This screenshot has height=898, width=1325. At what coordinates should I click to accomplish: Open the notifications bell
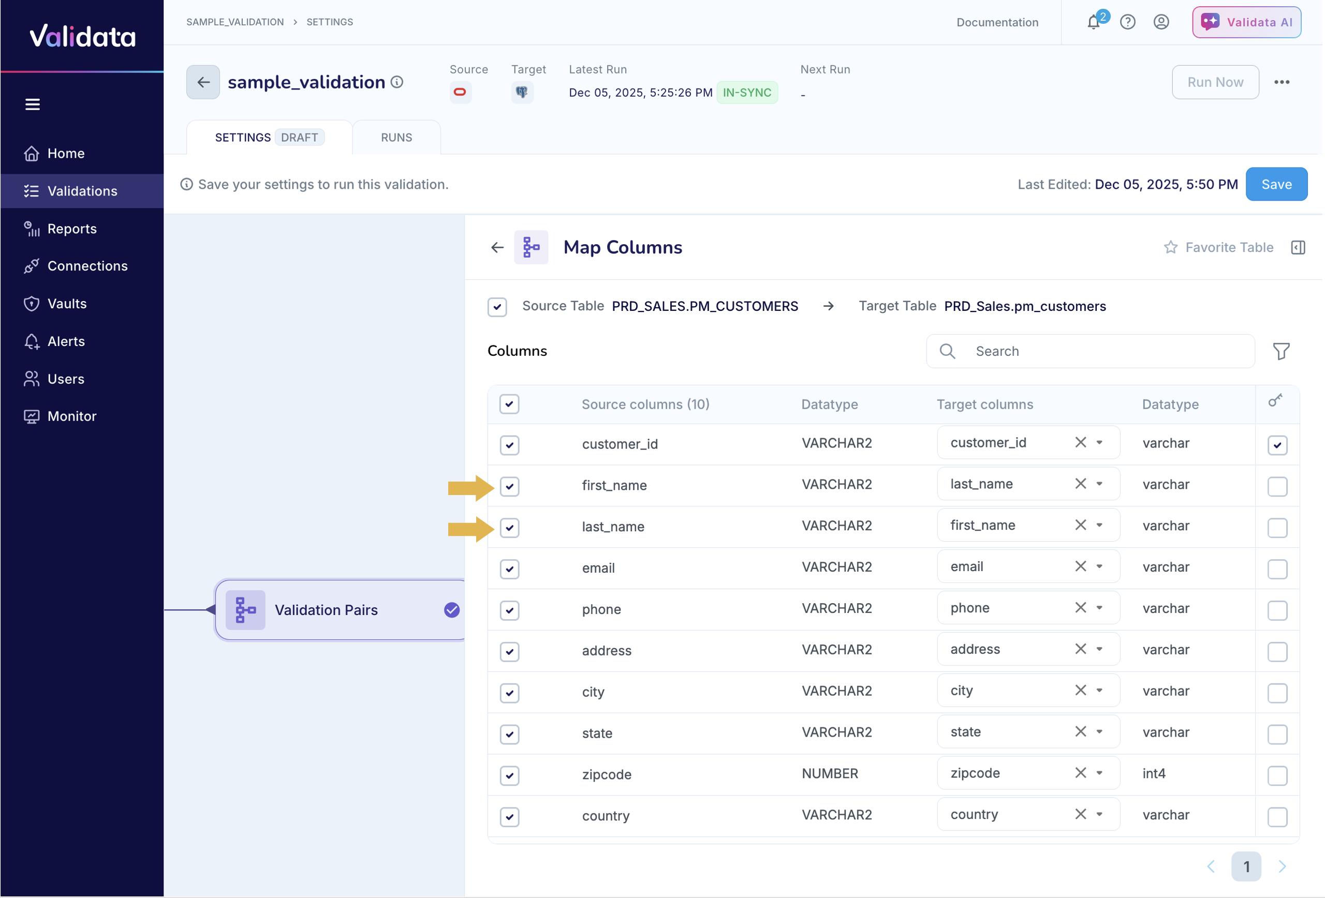(1094, 22)
